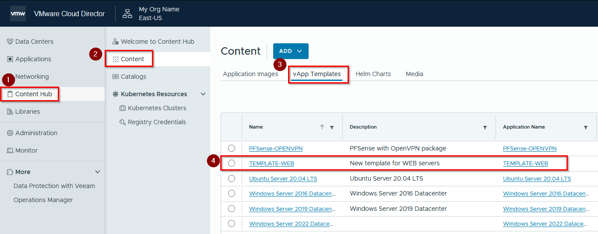This screenshot has height=234, width=598.
Task: Click the Catalogs icon
Action: point(116,77)
